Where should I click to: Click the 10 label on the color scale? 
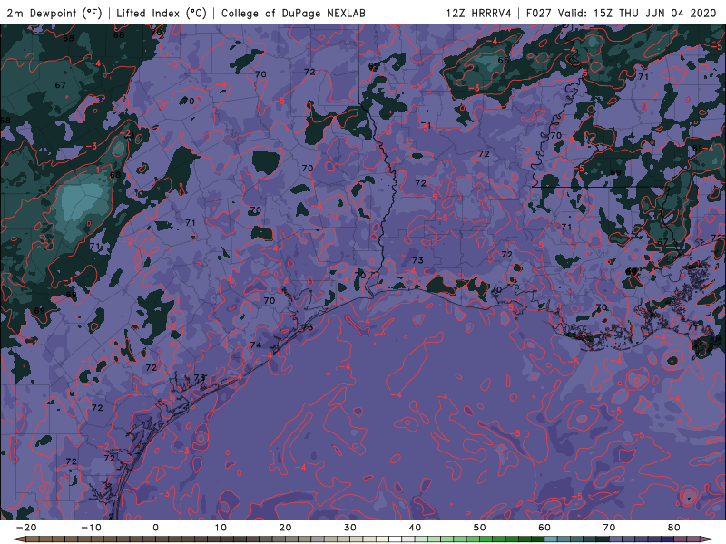click(221, 528)
